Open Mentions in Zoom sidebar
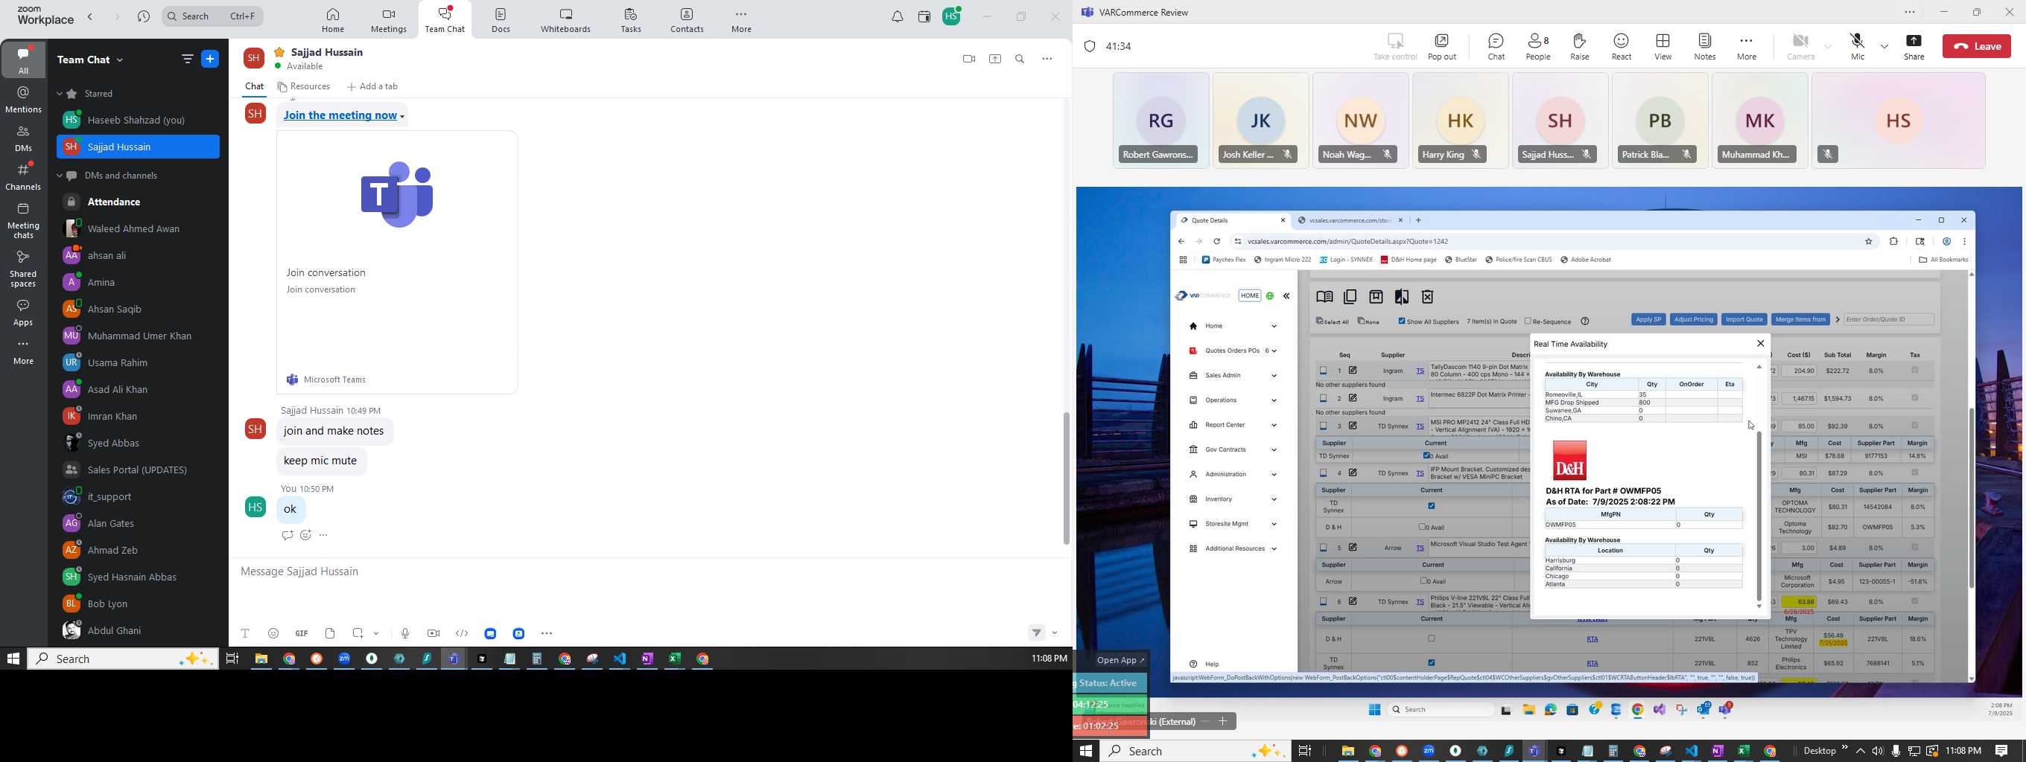The image size is (2026, 762). (24, 100)
